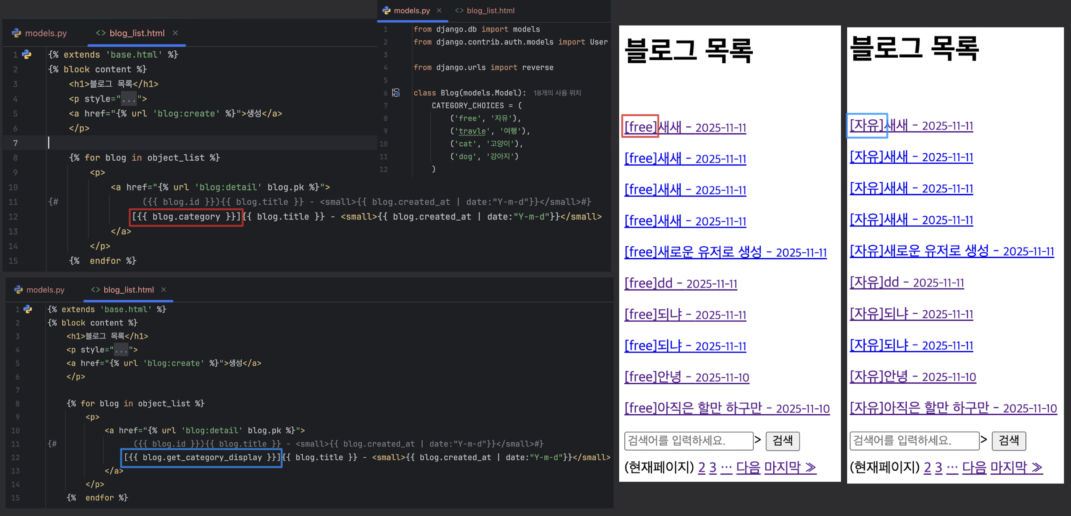This screenshot has height=516, width=1071.
Task: Click 마지막 ≫ link in right preview
Action: click(1016, 467)
